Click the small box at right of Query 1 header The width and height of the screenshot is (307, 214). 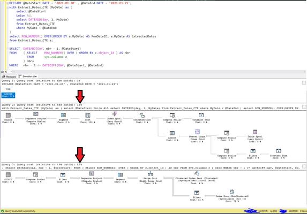(x=304, y=83)
